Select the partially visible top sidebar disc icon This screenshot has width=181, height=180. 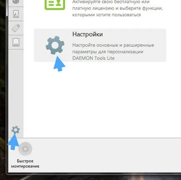point(16,2)
